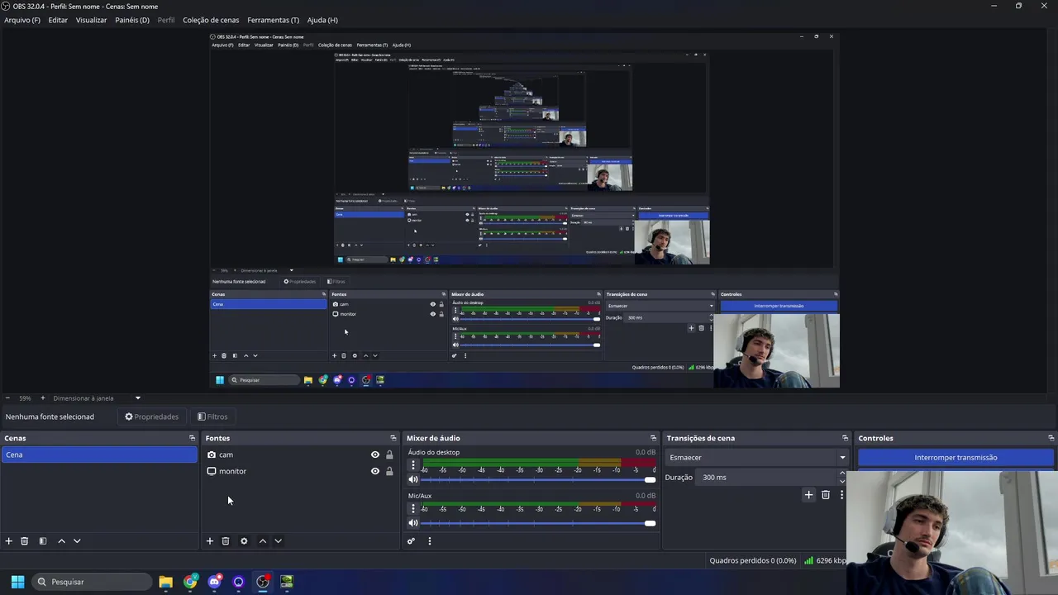
Task: Hide the cam source with eye icon
Action: coord(375,455)
